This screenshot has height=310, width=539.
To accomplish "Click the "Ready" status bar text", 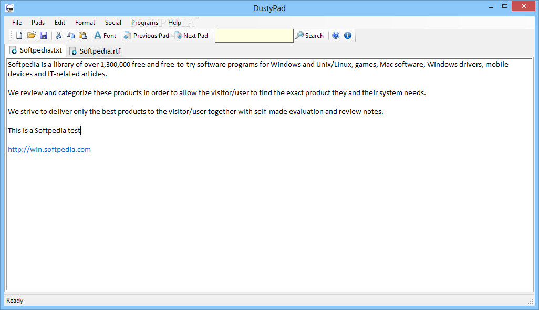I will (15, 301).
